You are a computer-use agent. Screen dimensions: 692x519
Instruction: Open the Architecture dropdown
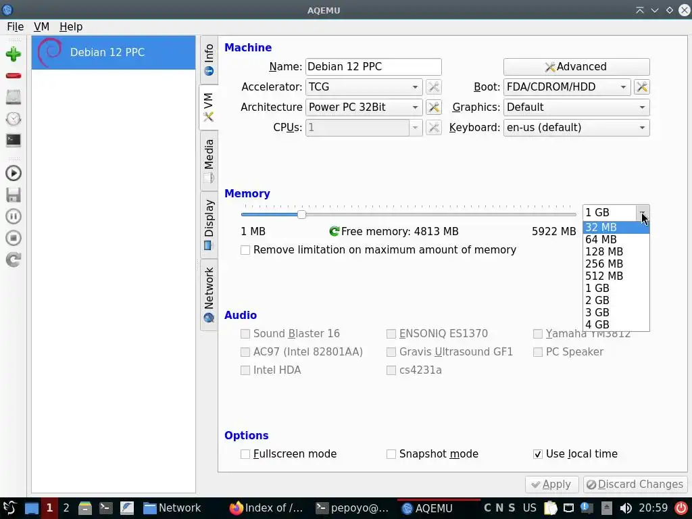[364, 107]
